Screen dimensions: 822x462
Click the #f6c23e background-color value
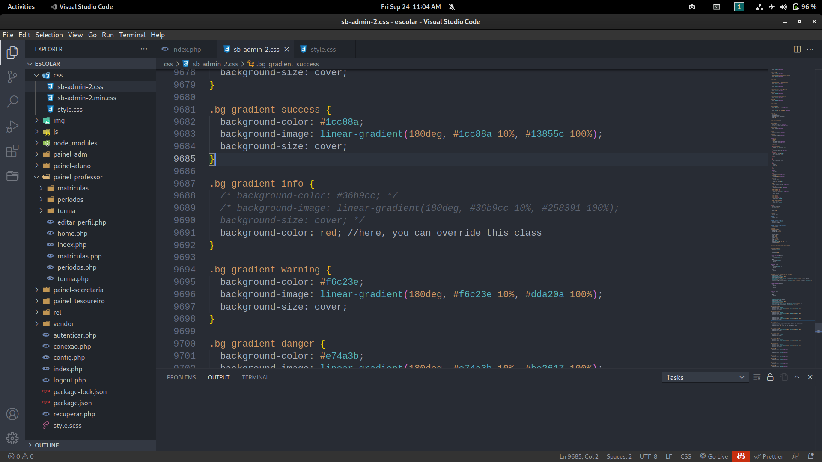click(339, 282)
